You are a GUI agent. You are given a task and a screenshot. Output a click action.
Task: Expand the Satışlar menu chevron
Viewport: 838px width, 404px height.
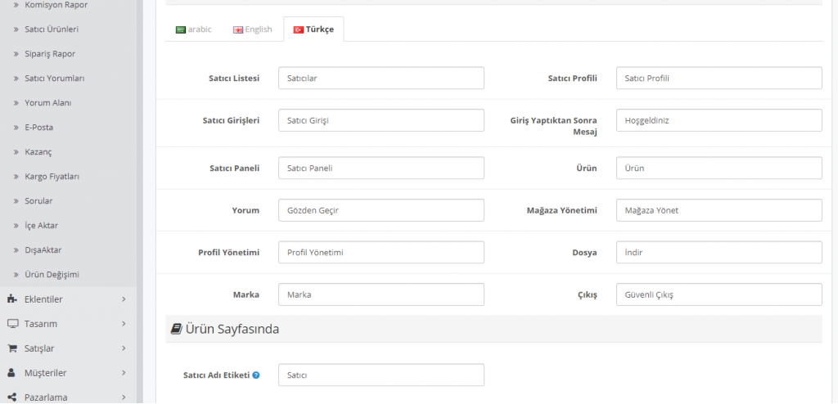pyautogui.click(x=124, y=348)
